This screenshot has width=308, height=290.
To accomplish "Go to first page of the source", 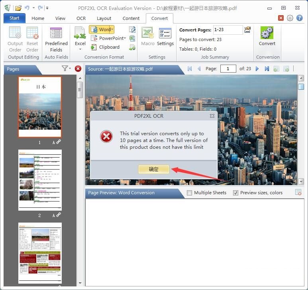I will point(190,69).
